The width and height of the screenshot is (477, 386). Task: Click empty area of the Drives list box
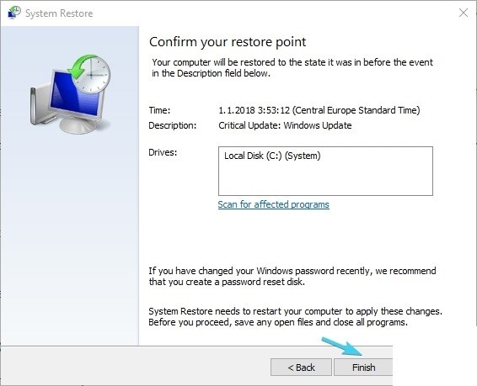pyautogui.click(x=325, y=179)
